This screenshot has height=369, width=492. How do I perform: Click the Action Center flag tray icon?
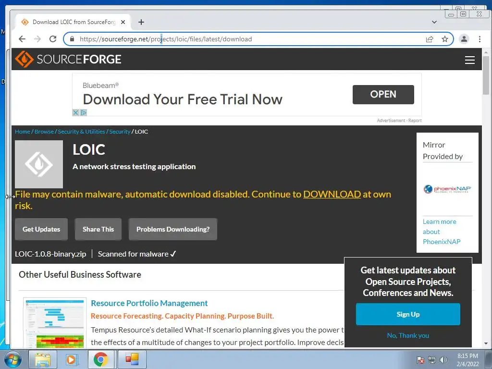[x=420, y=360]
